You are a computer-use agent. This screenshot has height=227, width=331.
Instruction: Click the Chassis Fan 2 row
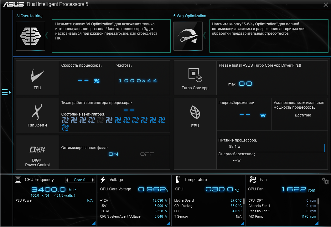coord(282,211)
